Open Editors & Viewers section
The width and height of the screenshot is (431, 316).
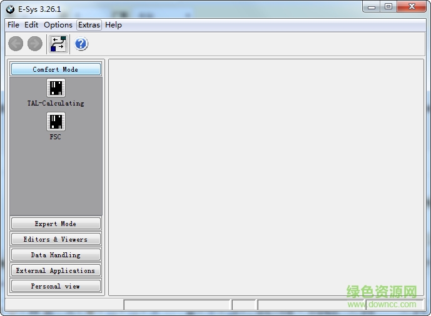tap(56, 239)
